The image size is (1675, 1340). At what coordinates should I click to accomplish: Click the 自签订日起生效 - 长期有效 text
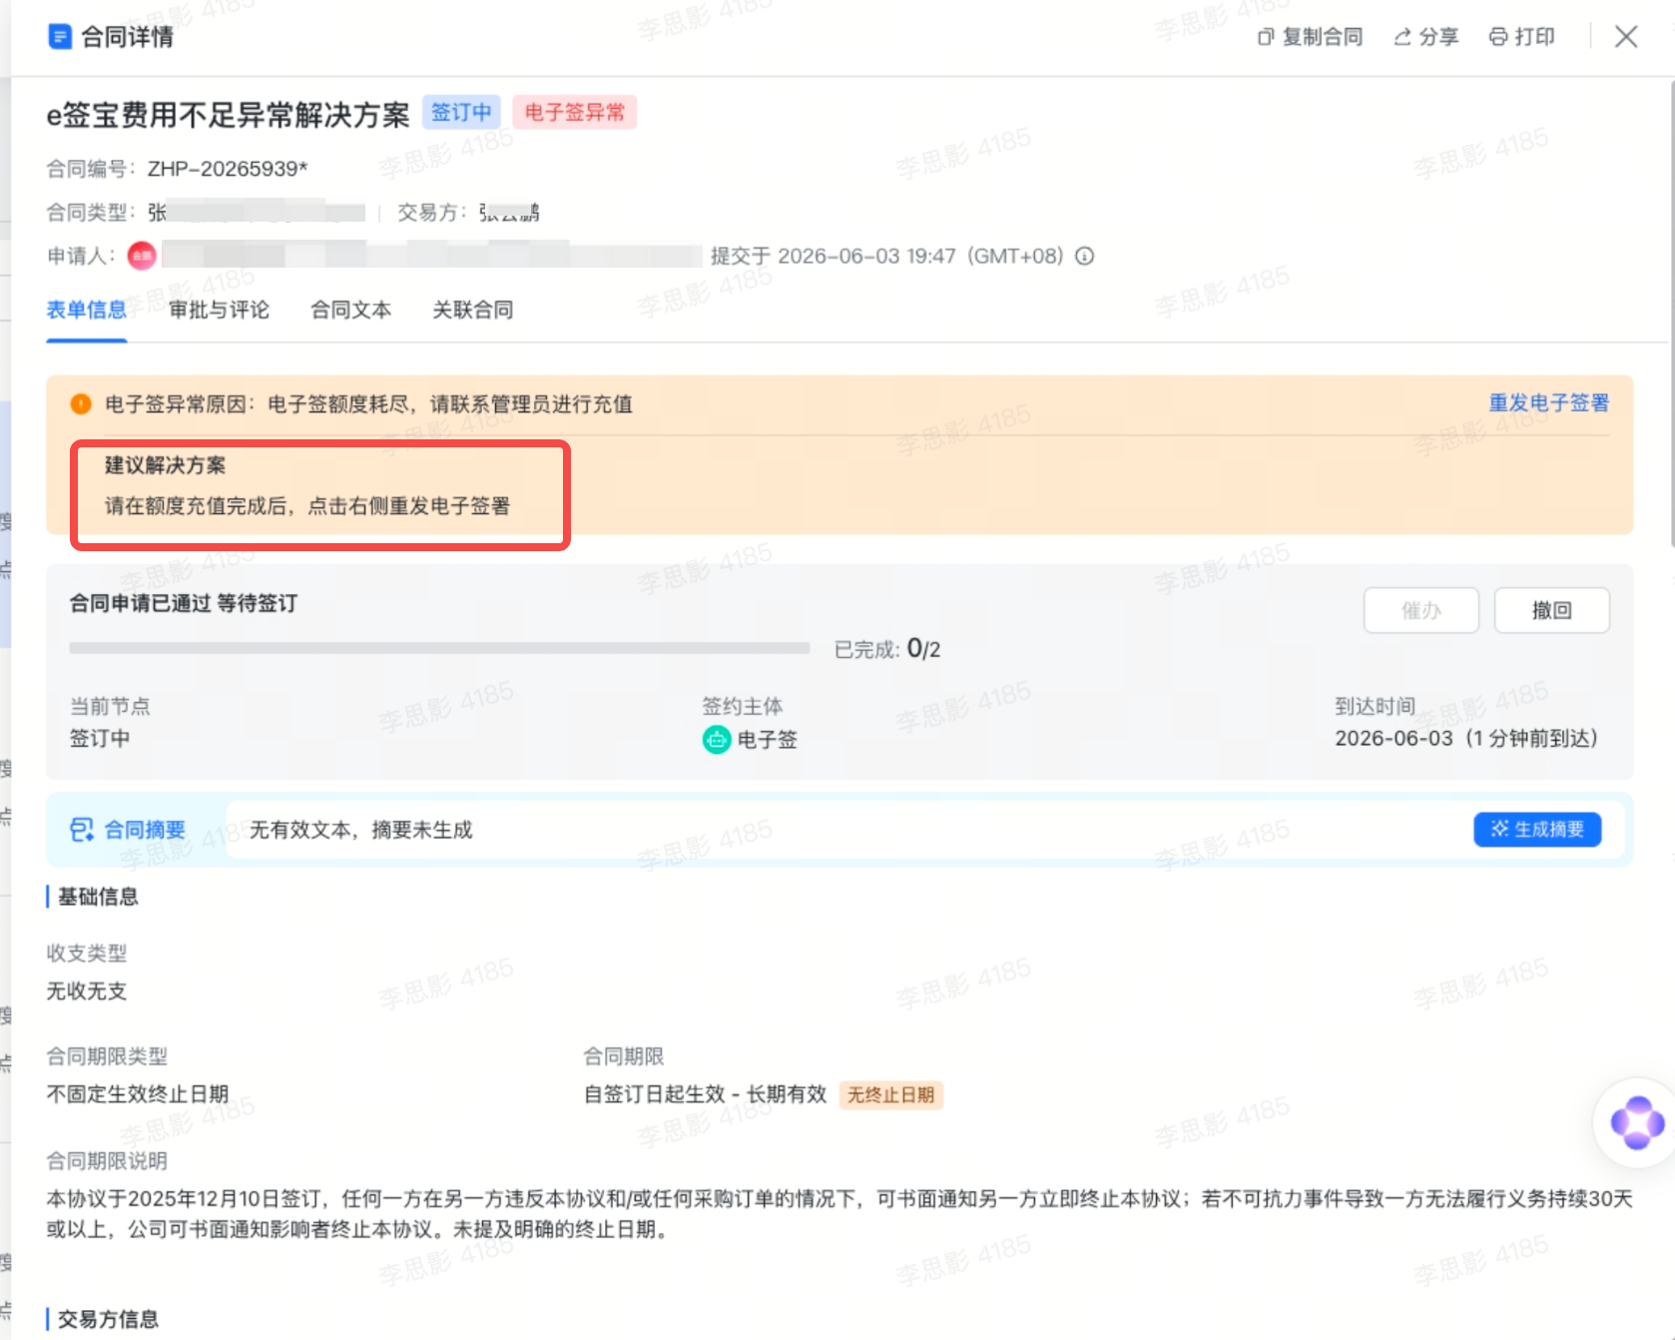point(706,1094)
